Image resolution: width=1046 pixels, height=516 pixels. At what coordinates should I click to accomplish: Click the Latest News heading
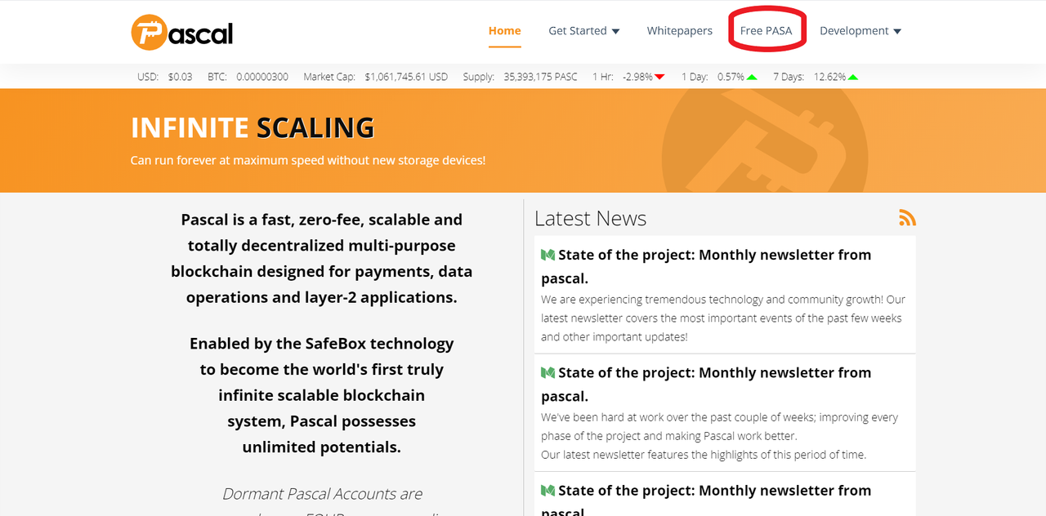(590, 218)
